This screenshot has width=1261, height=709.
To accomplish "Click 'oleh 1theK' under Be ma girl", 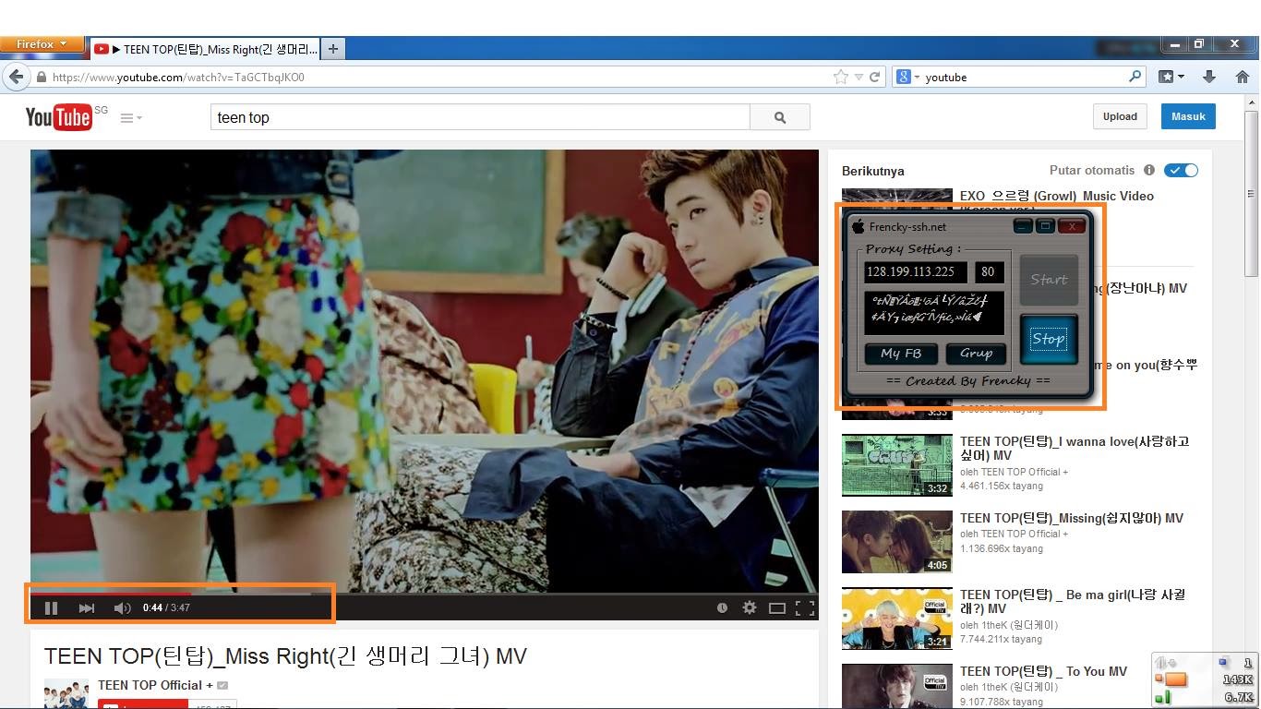I will pyautogui.click(x=1009, y=625).
